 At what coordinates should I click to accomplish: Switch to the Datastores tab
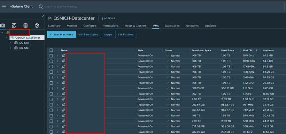172,26
